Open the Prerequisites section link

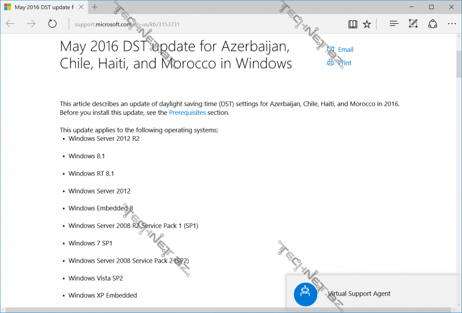pyautogui.click(x=187, y=113)
